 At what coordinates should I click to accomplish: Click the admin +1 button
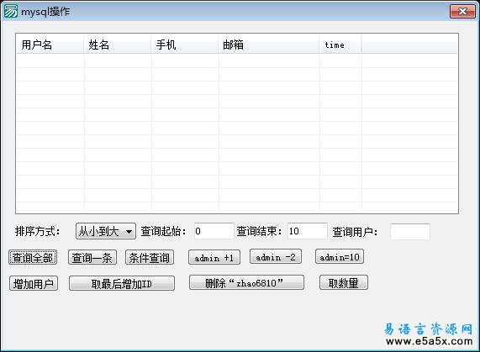point(214,257)
